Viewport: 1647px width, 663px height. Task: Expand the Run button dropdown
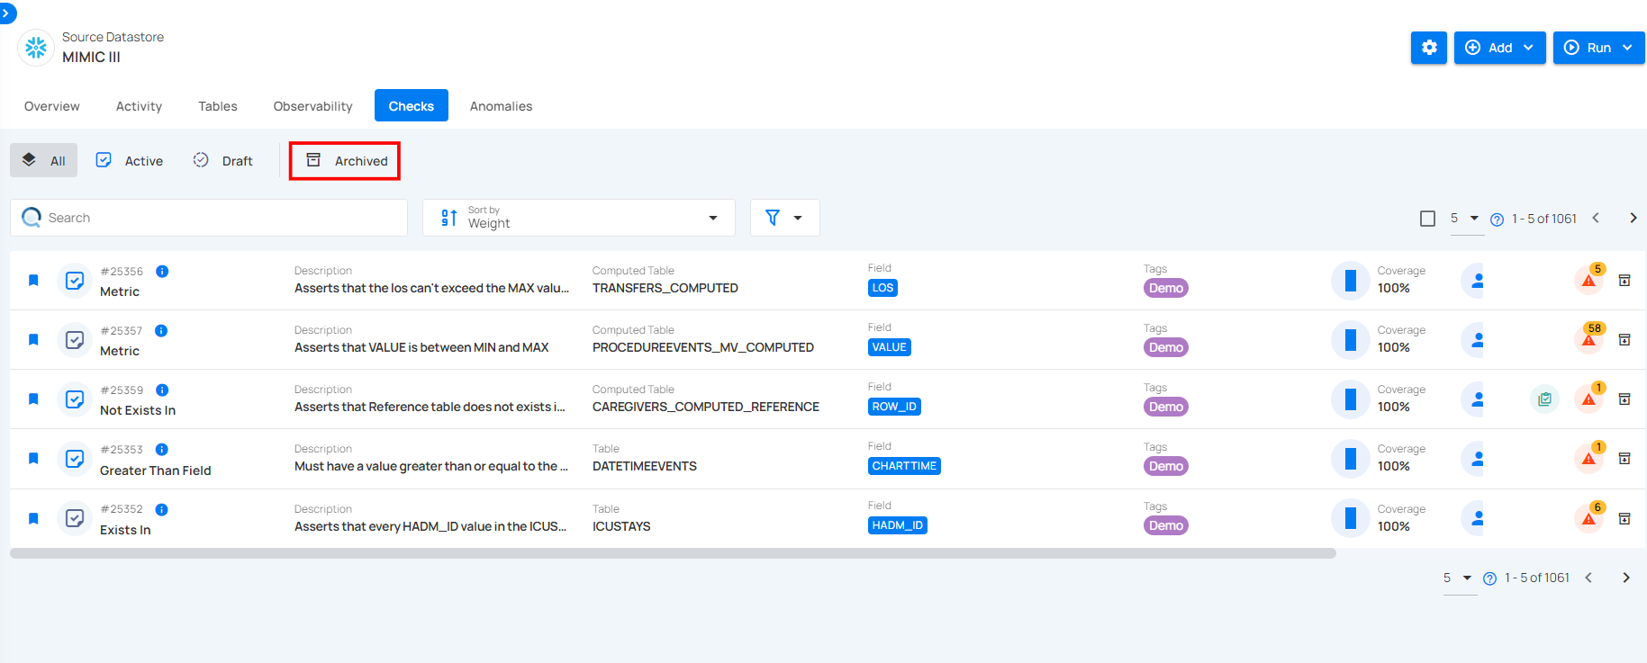(1627, 48)
